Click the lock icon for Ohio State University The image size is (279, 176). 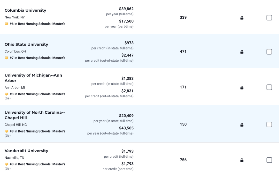242,52
